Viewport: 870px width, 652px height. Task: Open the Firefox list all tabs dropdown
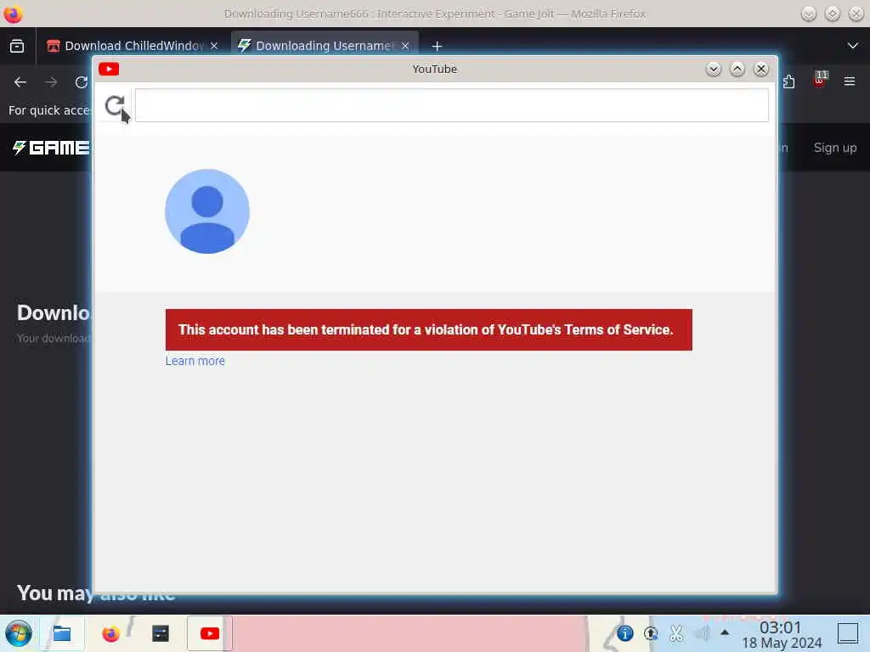click(853, 46)
